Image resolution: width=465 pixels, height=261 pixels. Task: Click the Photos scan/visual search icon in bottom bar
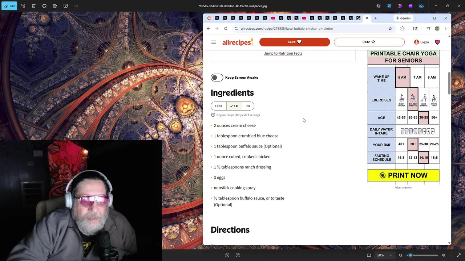pos(227,255)
